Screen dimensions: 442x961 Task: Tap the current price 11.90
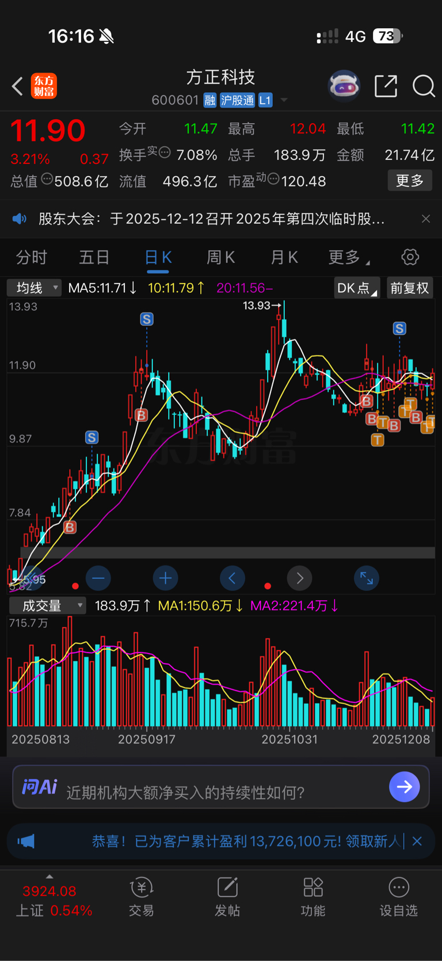click(x=48, y=130)
